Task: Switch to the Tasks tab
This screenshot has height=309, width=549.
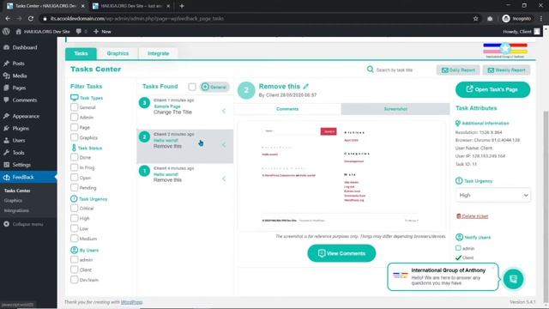Action: click(x=81, y=53)
